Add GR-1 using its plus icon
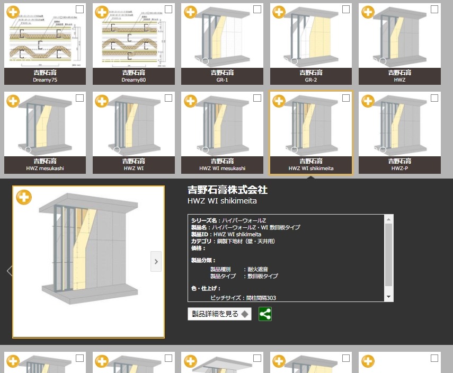 click(190, 12)
